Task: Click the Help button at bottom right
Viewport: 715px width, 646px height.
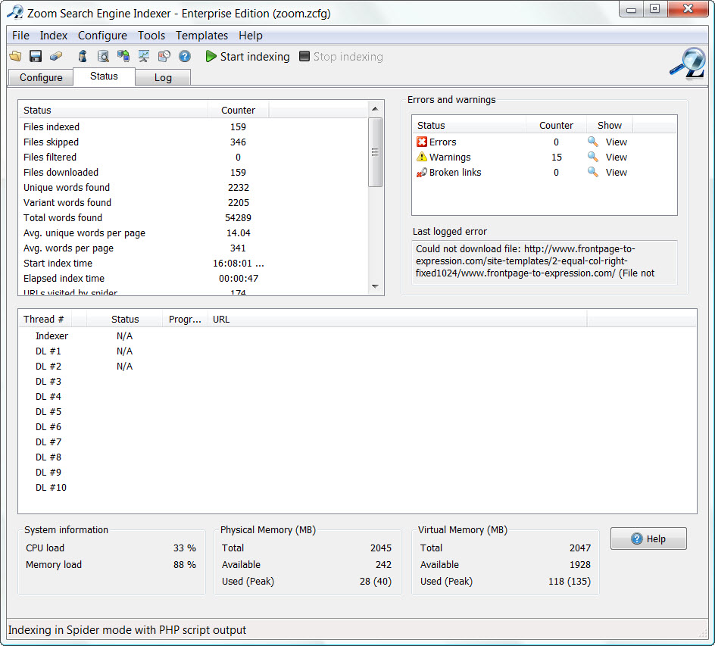Action: [648, 538]
